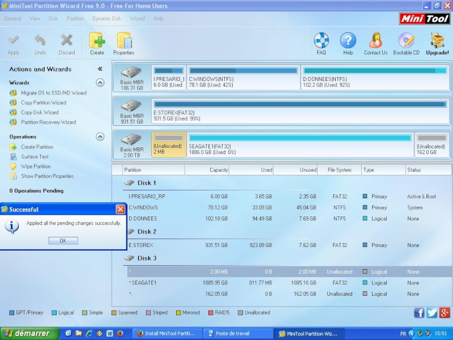This screenshot has height=340, width=453.
Task: Click the démarrer Start button
Action: (29, 333)
